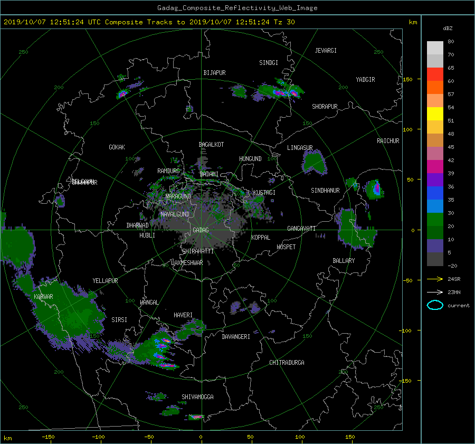
Task: Click the JEVARGI city label
Action: [x=326, y=51]
